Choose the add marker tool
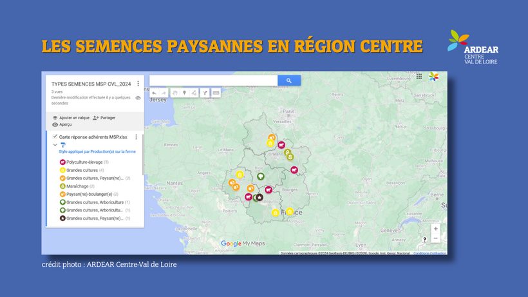528x297 pixels. tap(185, 93)
